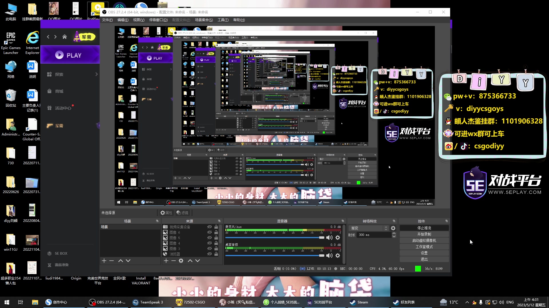Move source up arrow in Sources panel
Screen dimensions: 549x308
point(190,261)
